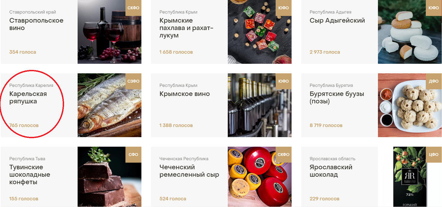Click the buuzy dumplings plate photo
442x207 pixels.
coord(410,105)
